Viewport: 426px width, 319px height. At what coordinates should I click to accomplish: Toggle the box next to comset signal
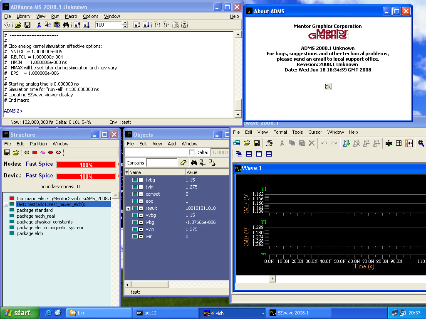click(x=141, y=194)
